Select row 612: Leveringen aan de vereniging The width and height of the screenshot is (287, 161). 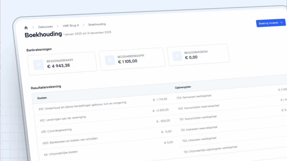[63, 119]
